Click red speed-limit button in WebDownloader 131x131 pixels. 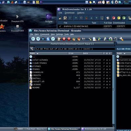[x=114, y=18]
